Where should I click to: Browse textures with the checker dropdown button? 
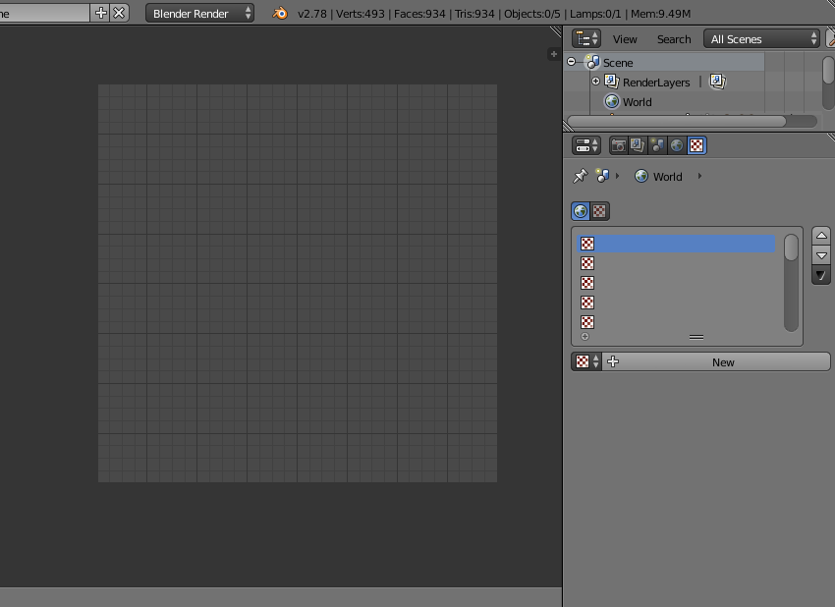(x=586, y=362)
